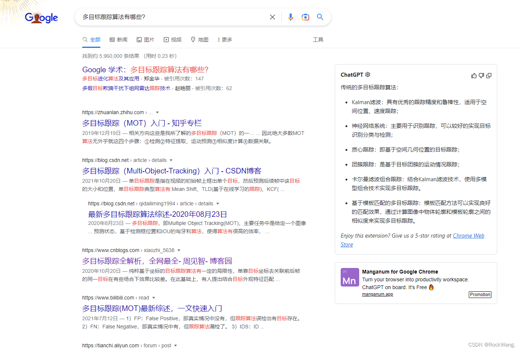The image size is (521, 351).
Task: Click 传统的多目标跟踪算法 heading text
Action: pos(370,87)
